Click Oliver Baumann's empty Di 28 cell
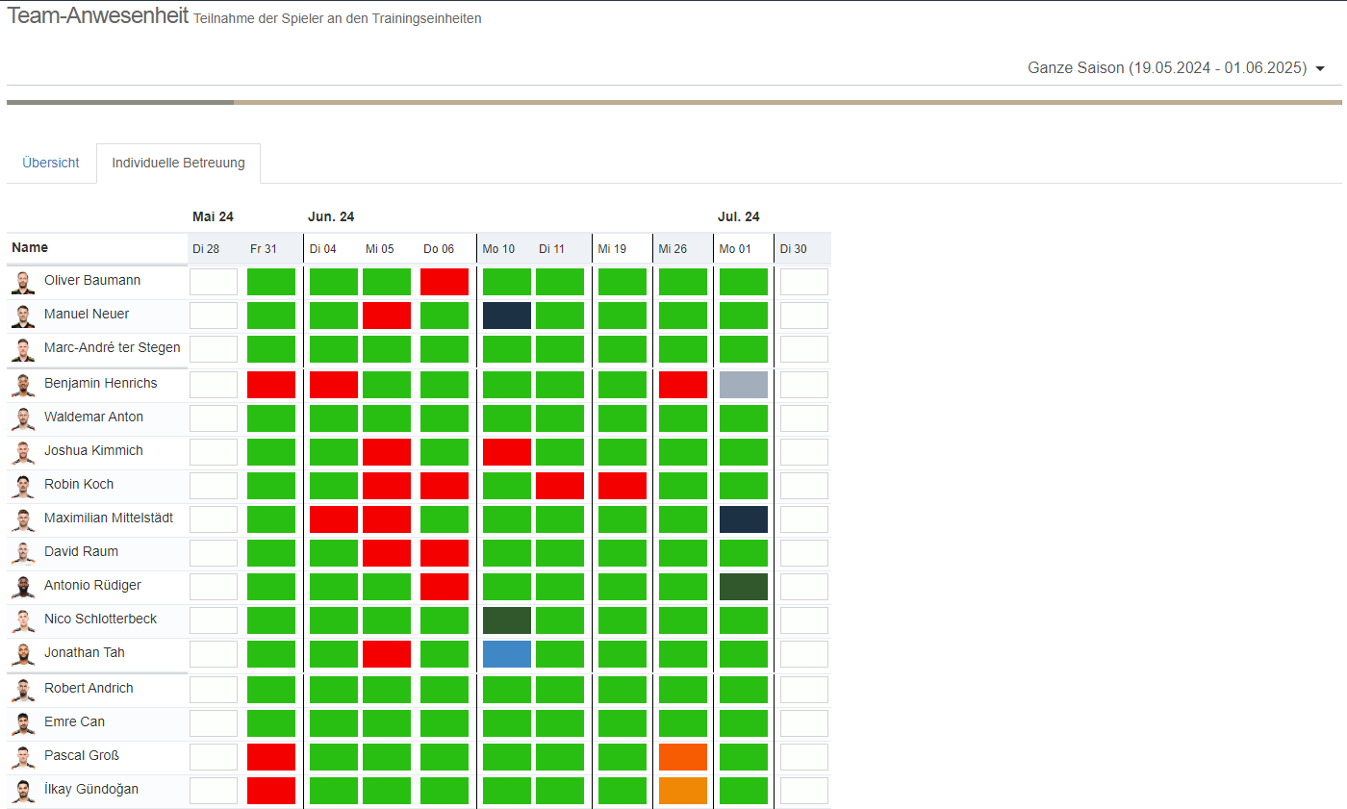The height and width of the screenshot is (809, 1347). (x=214, y=282)
